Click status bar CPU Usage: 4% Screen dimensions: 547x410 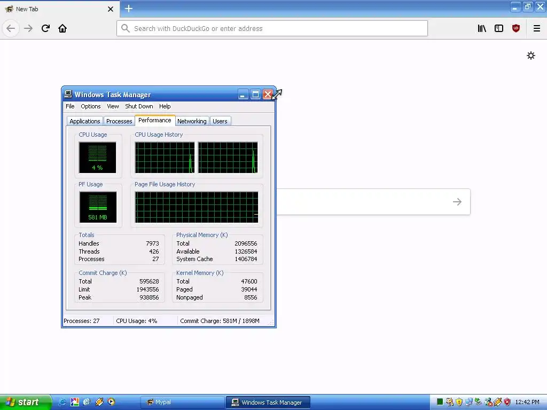coord(136,321)
